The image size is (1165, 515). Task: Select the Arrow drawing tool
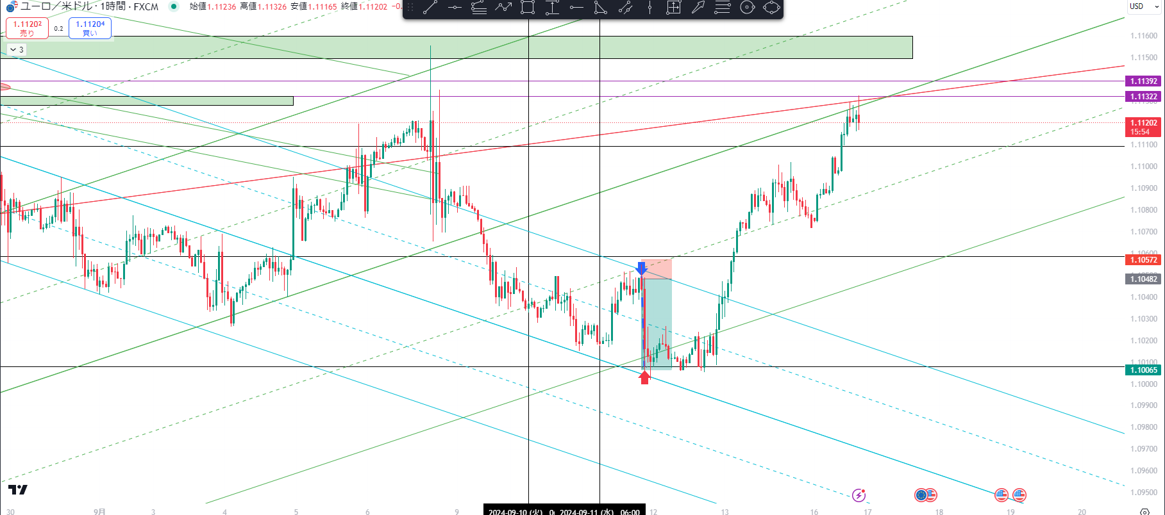click(698, 8)
